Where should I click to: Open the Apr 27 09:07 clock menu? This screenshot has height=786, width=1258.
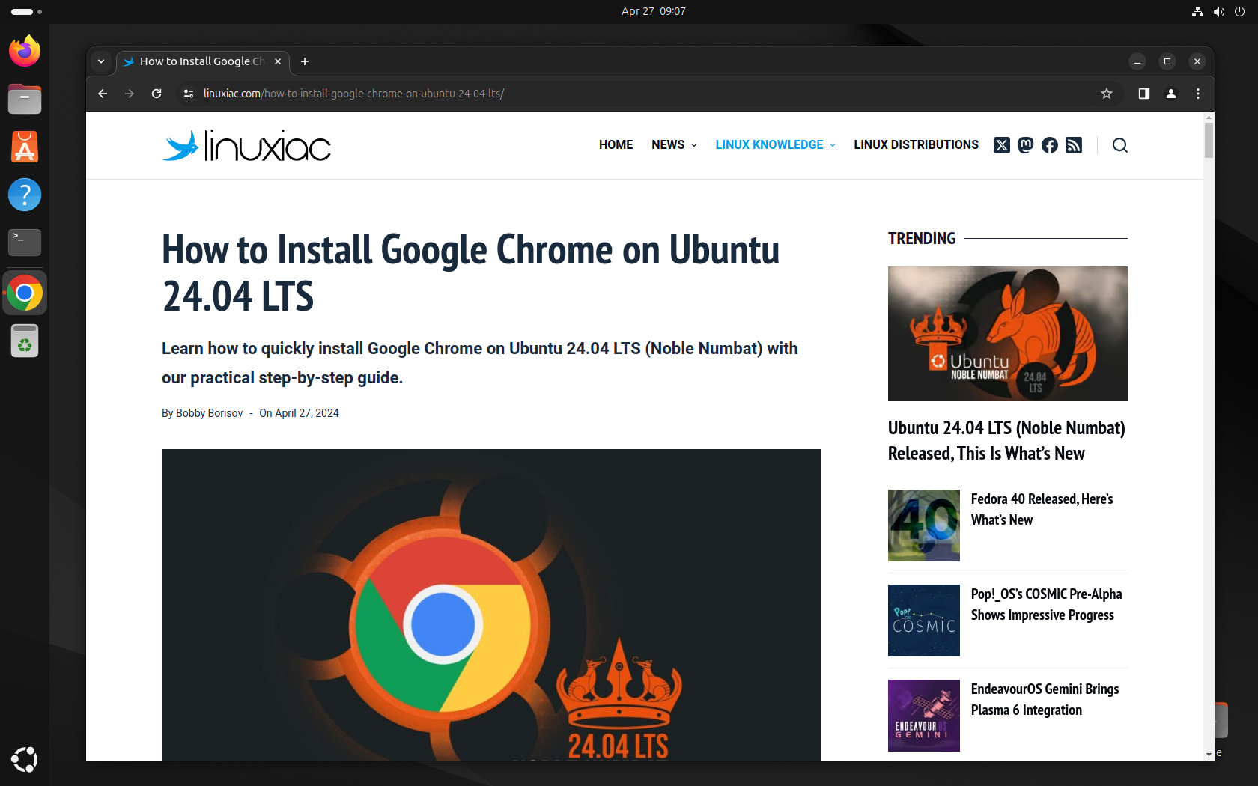(653, 11)
